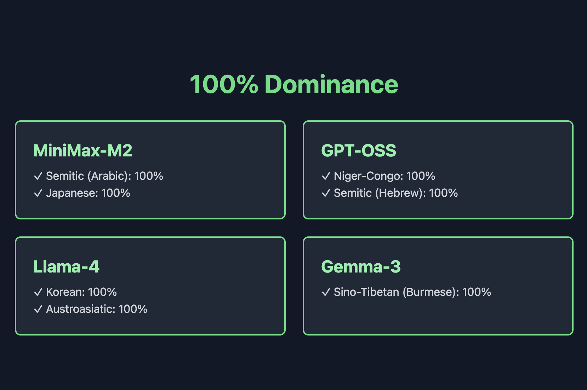This screenshot has width=587, height=390.
Task: Select the checkmark beside Austroasiatic: 100%
Action: click(38, 309)
